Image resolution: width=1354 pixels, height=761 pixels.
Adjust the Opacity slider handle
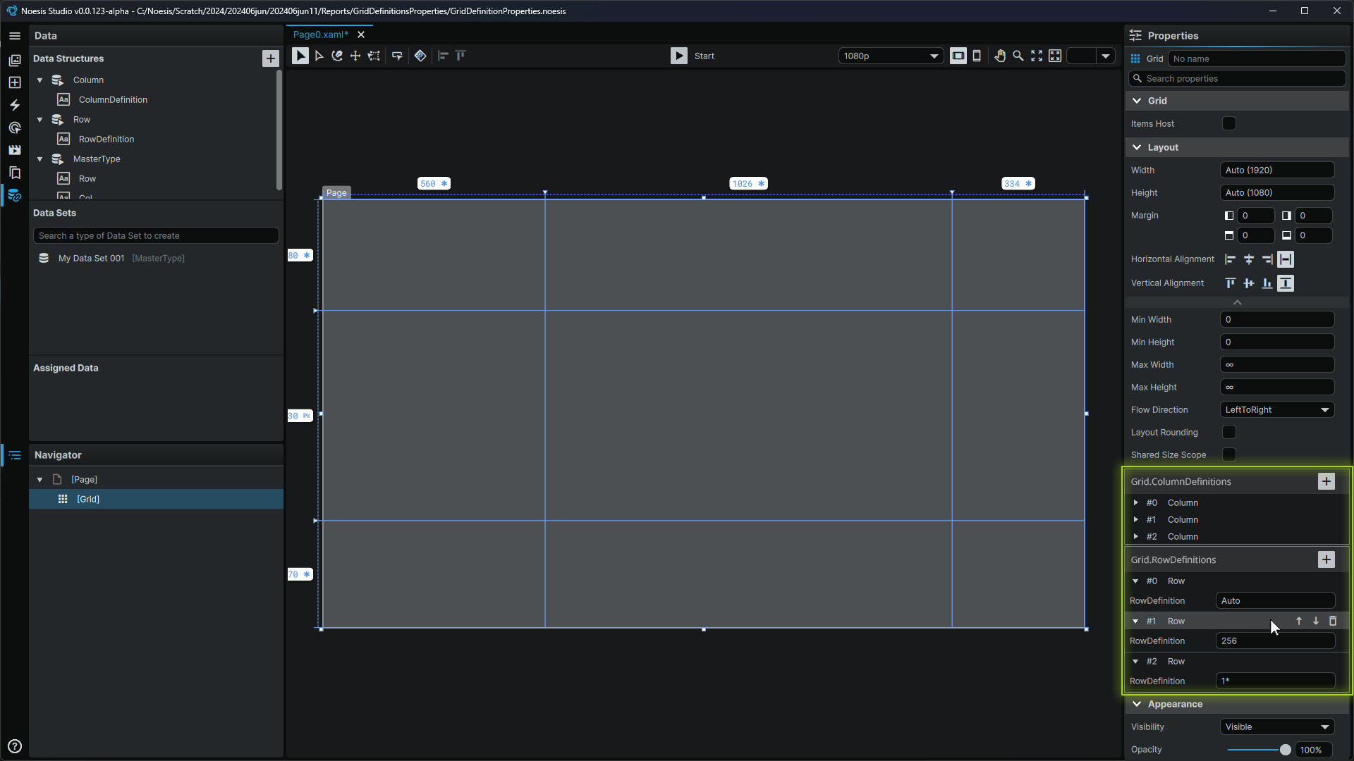pyautogui.click(x=1285, y=750)
